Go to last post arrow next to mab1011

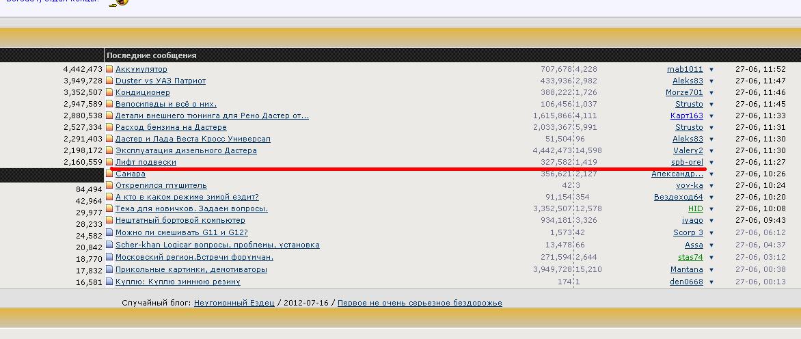coord(711,70)
